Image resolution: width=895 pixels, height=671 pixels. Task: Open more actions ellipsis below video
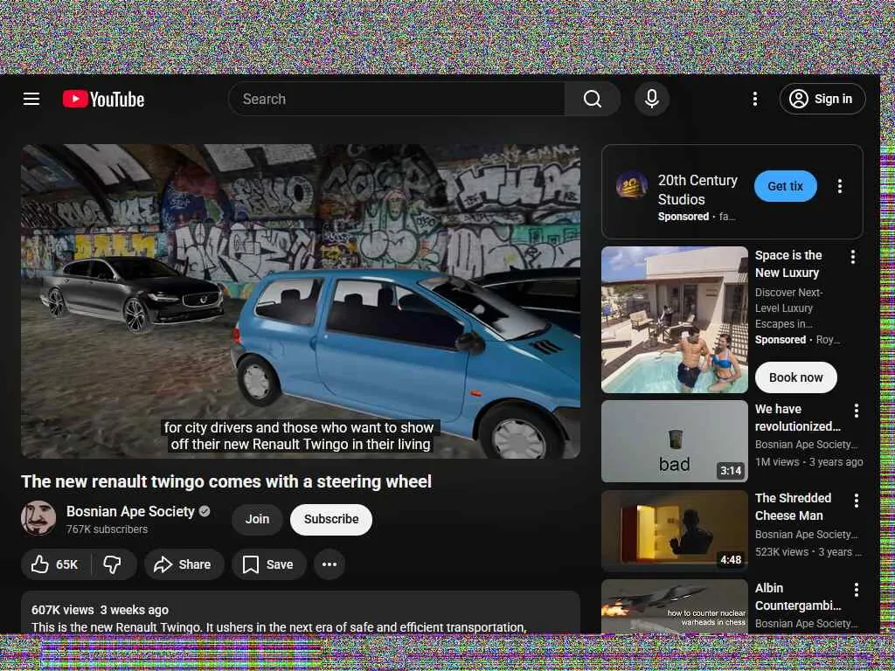[x=330, y=564]
